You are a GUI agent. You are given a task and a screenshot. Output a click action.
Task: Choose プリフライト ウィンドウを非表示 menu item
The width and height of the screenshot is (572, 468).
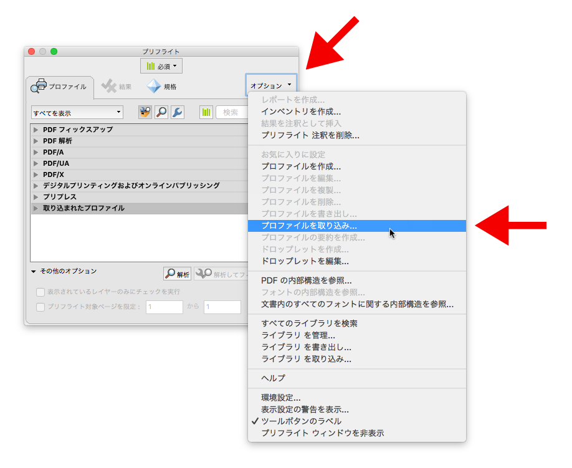click(x=357, y=433)
